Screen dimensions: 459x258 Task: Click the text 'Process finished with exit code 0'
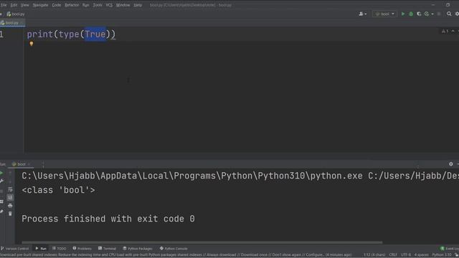click(108, 219)
